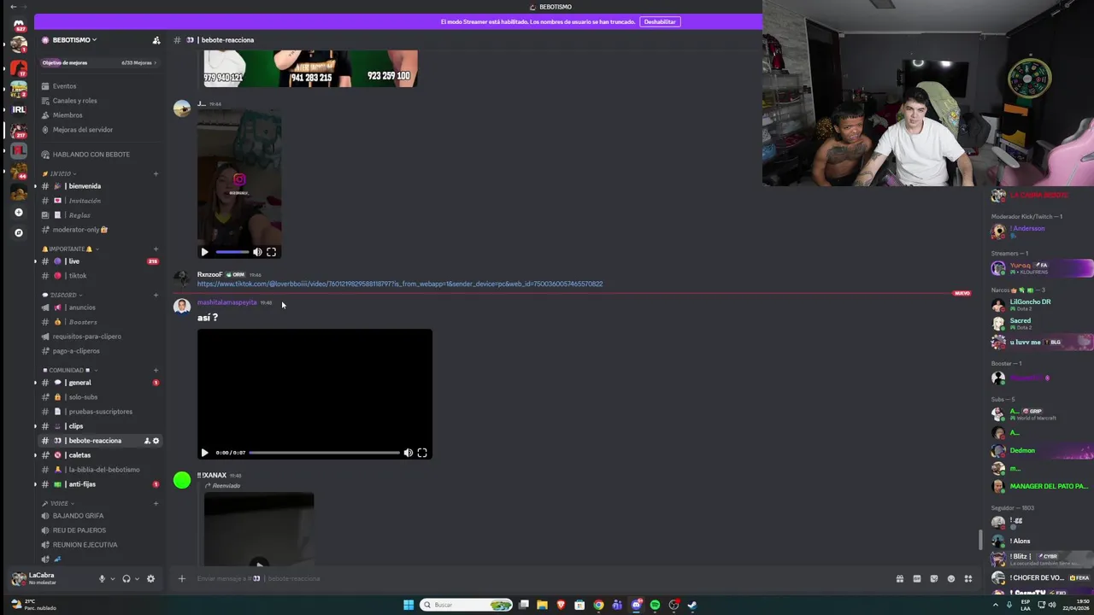Open the live channel
1094x615 pixels.
click(x=74, y=261)
